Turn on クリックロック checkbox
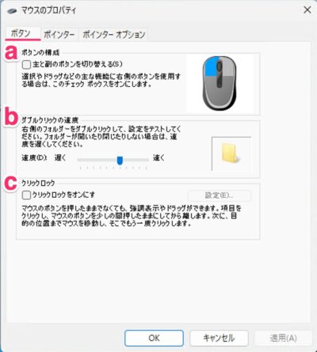The image size is (317, 352). pos(26,195)
